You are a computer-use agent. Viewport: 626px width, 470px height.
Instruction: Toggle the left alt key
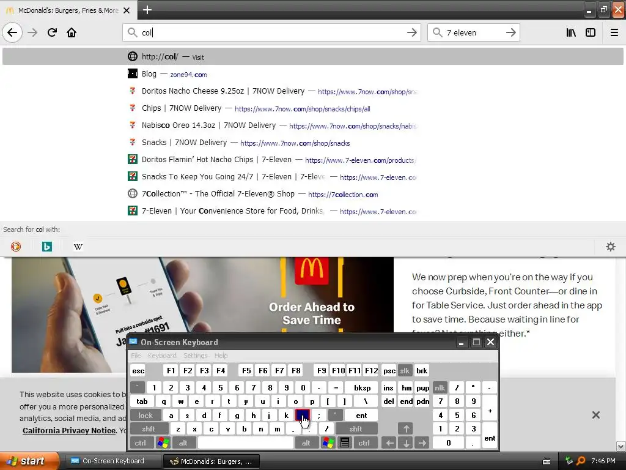[183, 443]
